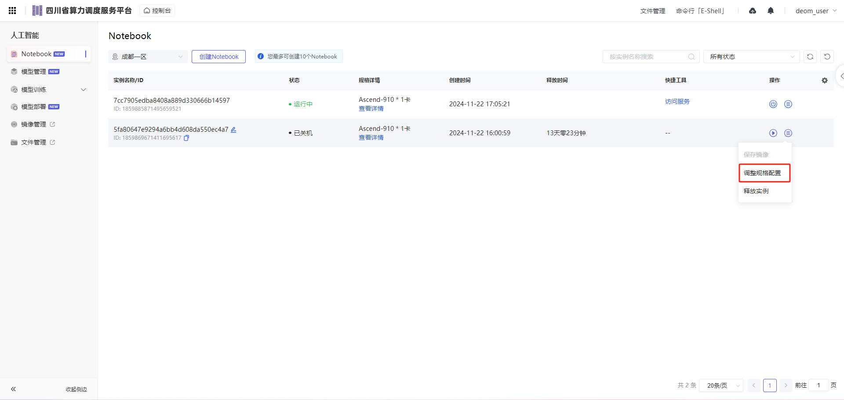Click the Notebook sidebar icon

(x=14, y=54)
